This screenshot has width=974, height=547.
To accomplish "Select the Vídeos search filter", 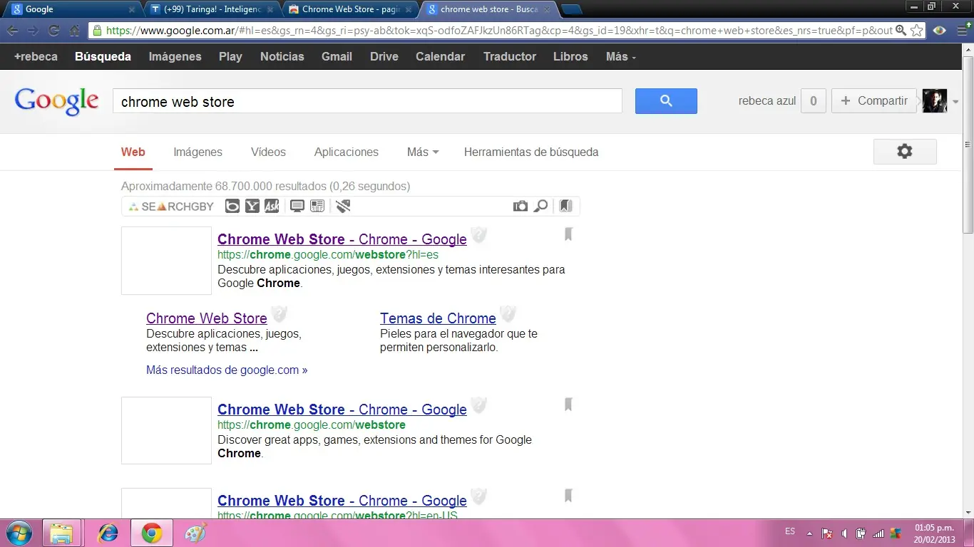I will pyautogui.click(x=268, y=152).
